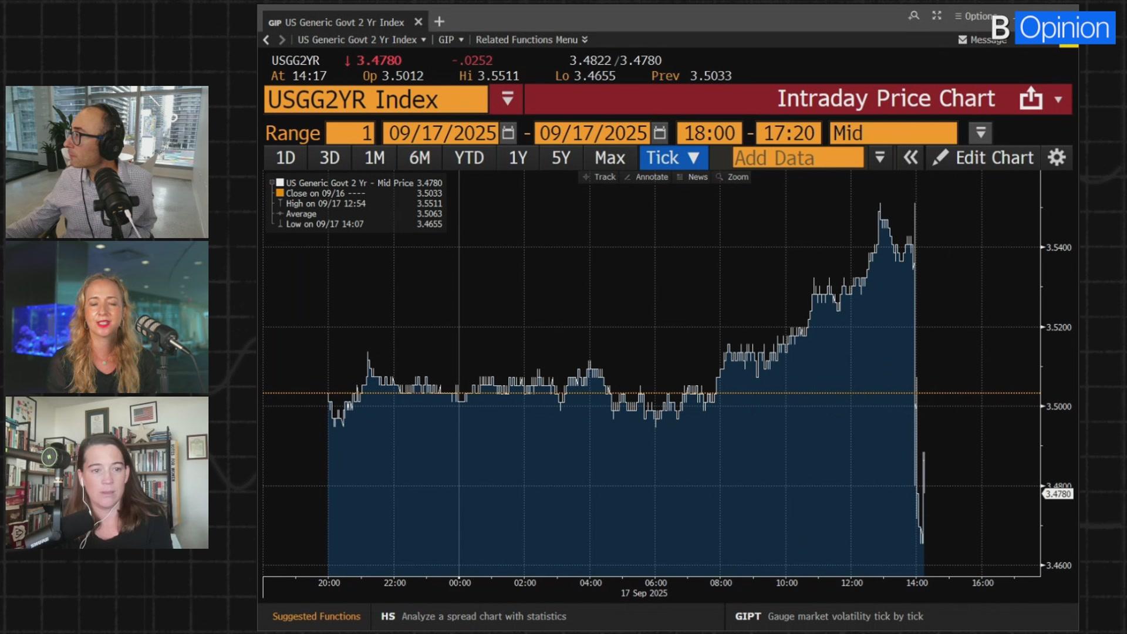Open chart settings gear icon

pos(1057,158)
